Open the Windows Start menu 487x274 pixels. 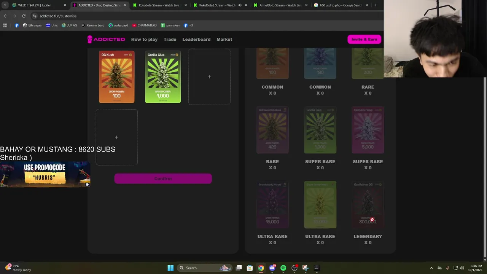point(170,268)
